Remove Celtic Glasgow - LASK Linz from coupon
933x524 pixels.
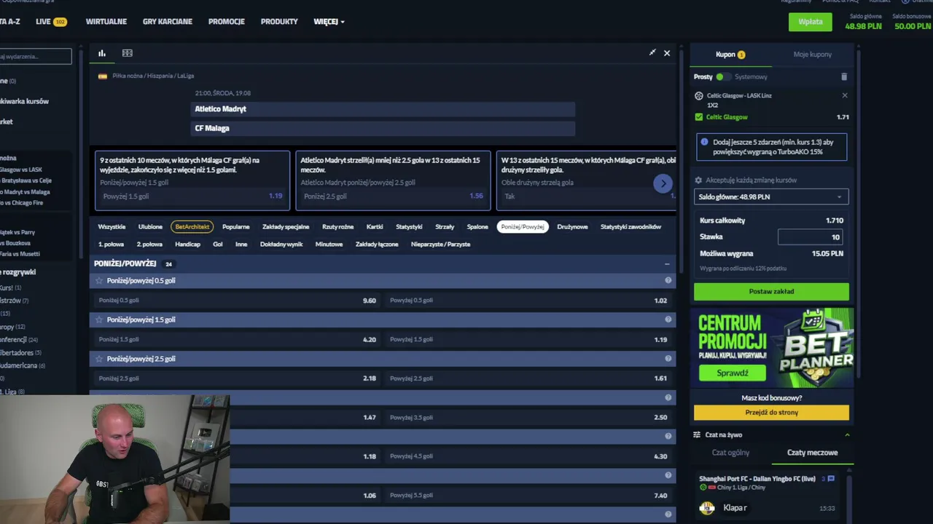click(x=845, y=95)
